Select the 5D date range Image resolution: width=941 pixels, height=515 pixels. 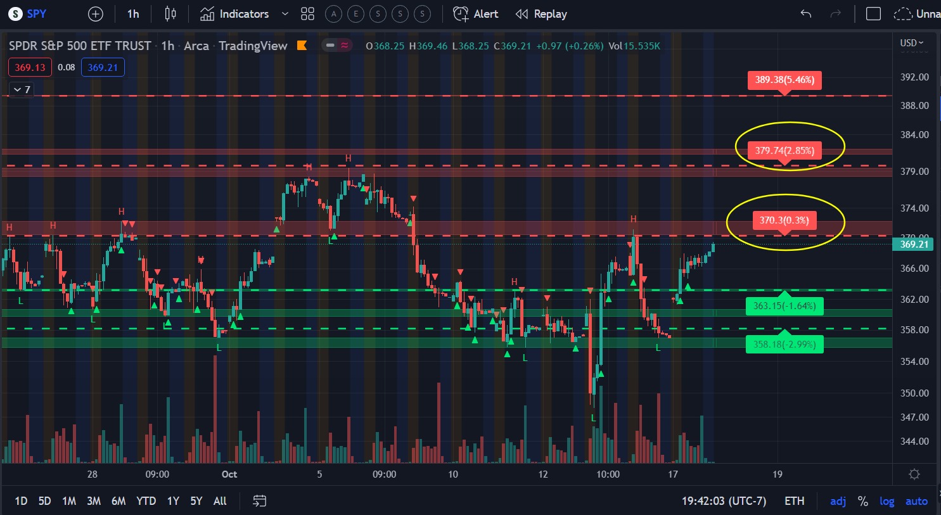[x=44, y=501]
